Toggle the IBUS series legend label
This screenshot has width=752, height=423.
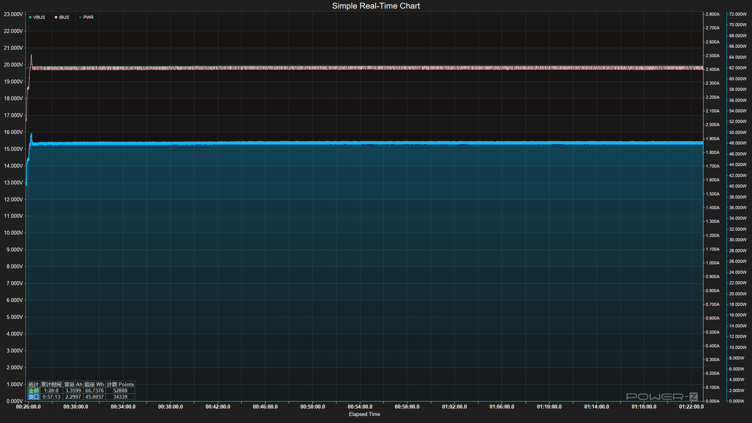[64, 18]
